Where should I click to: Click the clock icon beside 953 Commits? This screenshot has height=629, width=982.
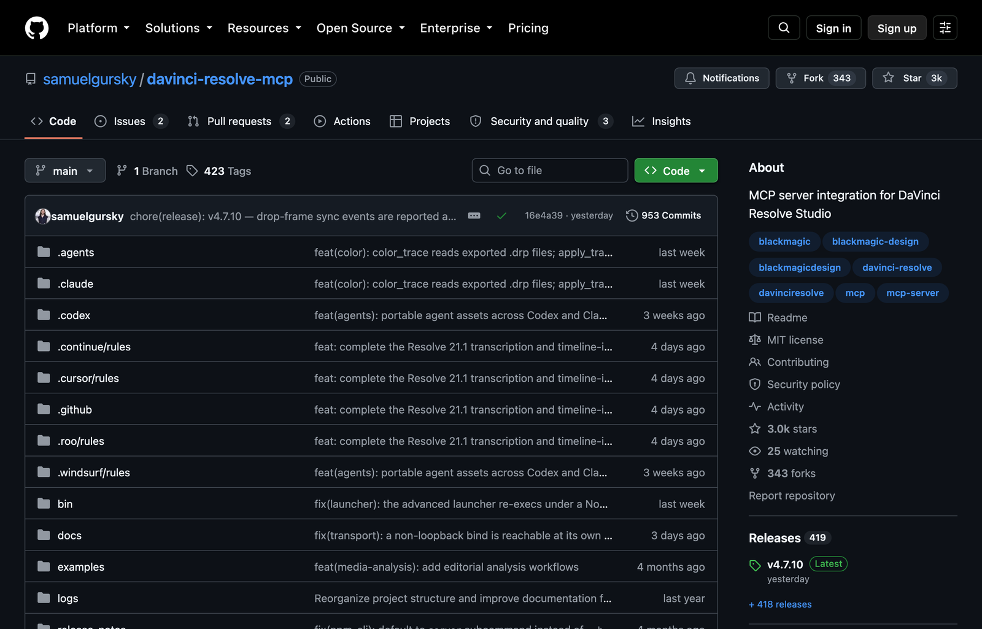pos(632,215)
